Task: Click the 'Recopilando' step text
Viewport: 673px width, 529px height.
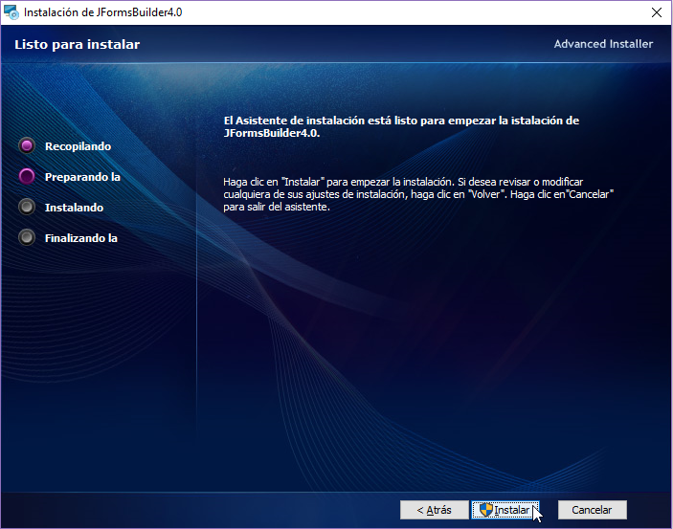Action: pos(79,146)
